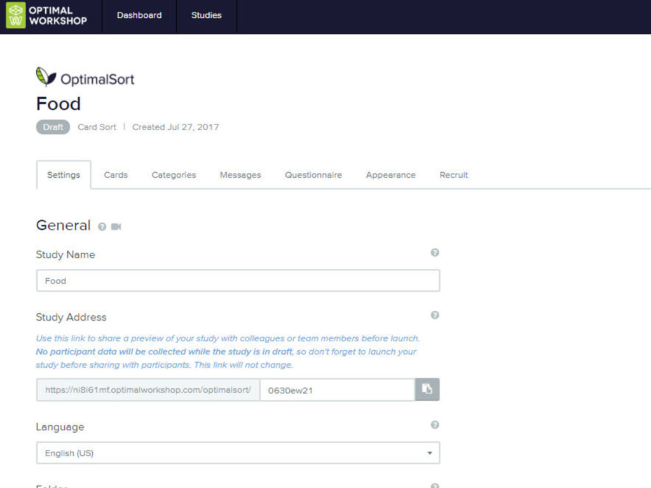This screenshot has width=651, height=488.
Task: Open the Language dropdown
Action: click(238, 452)
